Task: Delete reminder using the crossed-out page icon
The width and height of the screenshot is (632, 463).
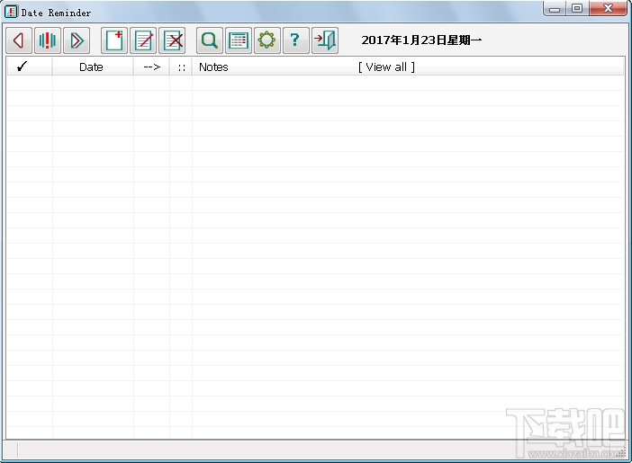Action: click(x=172, y=40)
